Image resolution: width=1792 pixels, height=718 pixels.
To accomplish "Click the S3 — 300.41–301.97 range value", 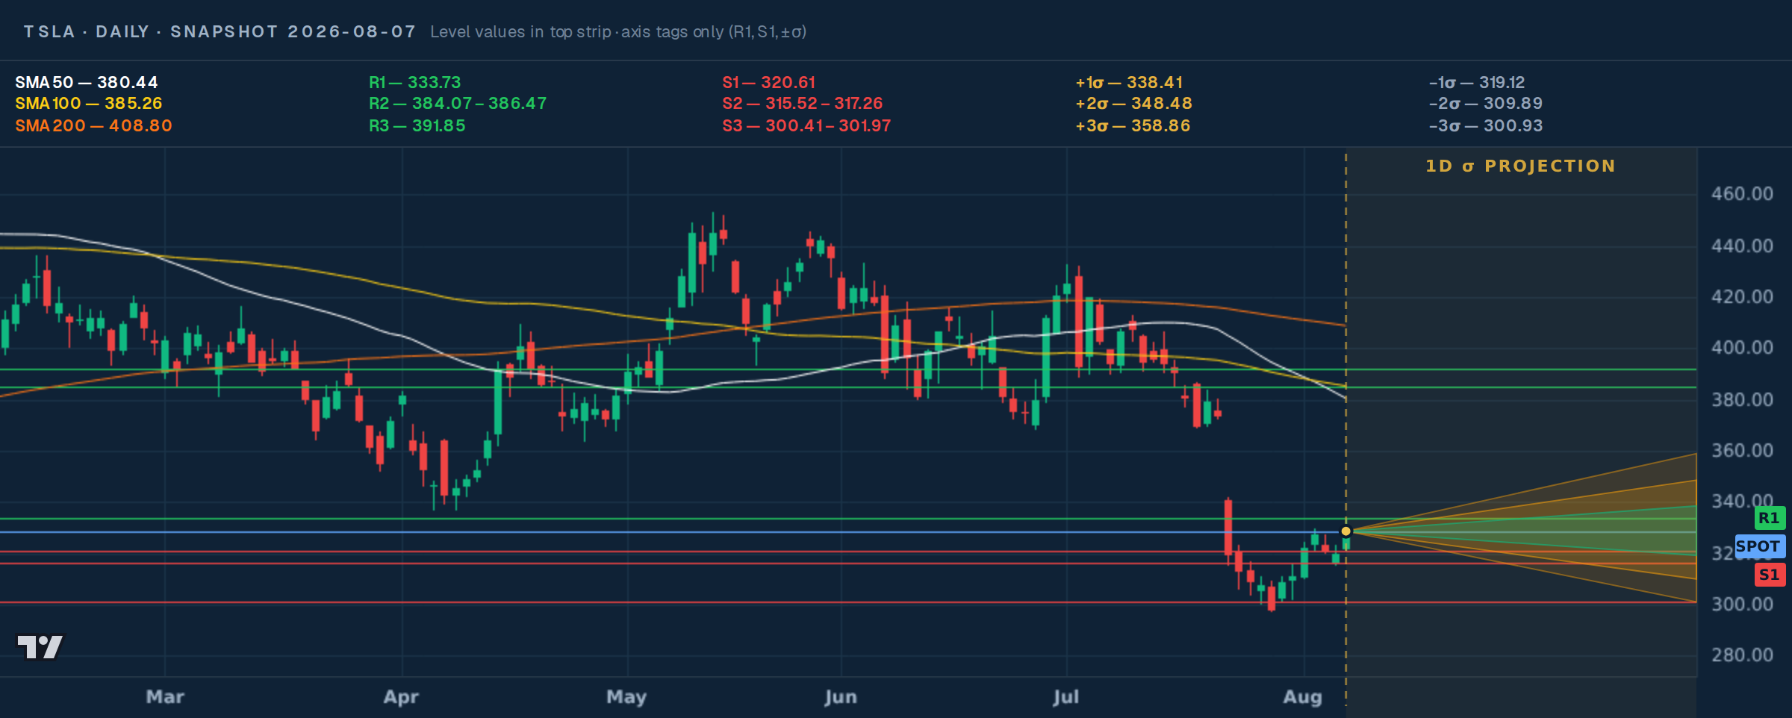I will 806,125.
